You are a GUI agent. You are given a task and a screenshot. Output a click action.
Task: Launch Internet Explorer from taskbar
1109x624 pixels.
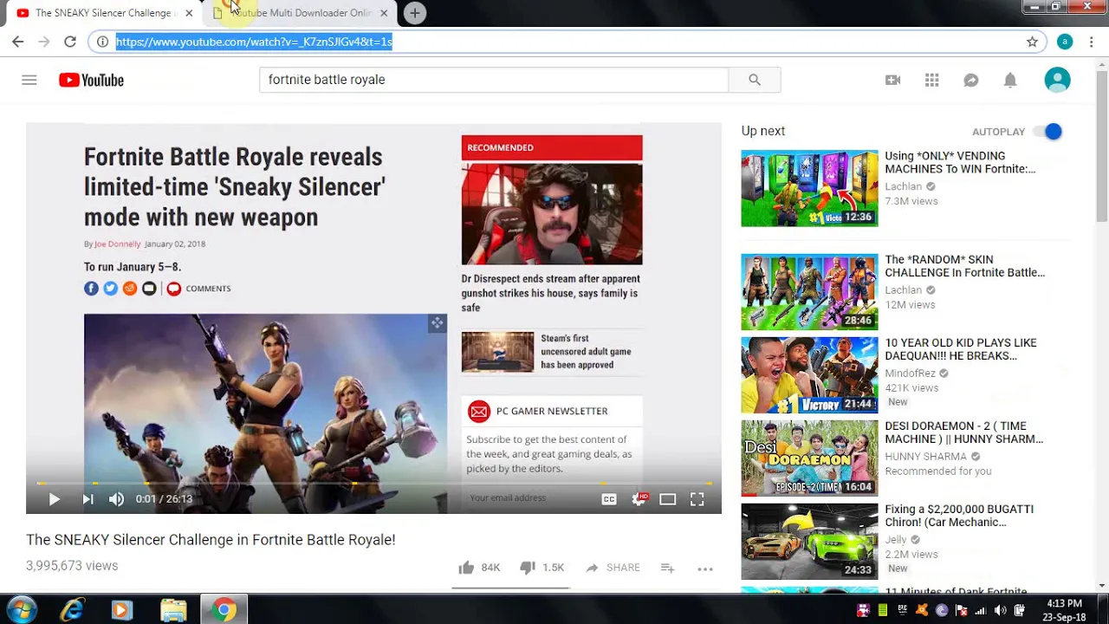tap(72, 610)
